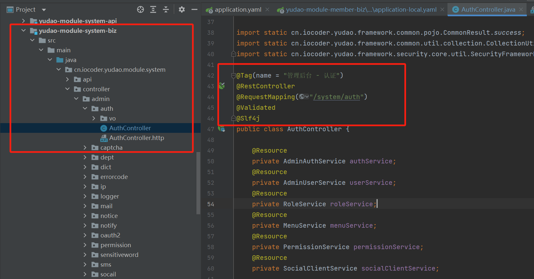
Task: Expand the vo package
Action: click(x=94, y=118)
